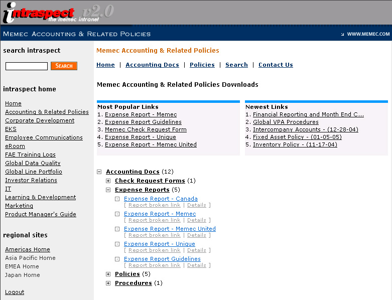The height and width of the screenshot is (300, 392).
Task: View Details for Expense Report - Memec
Action: pos(197,220)
